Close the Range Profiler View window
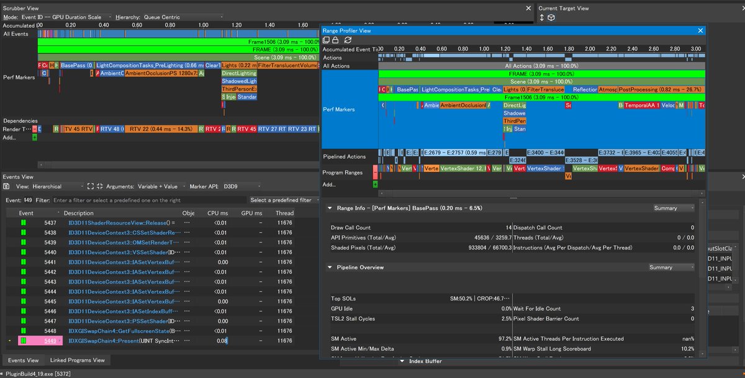 [x=700, y=30]
